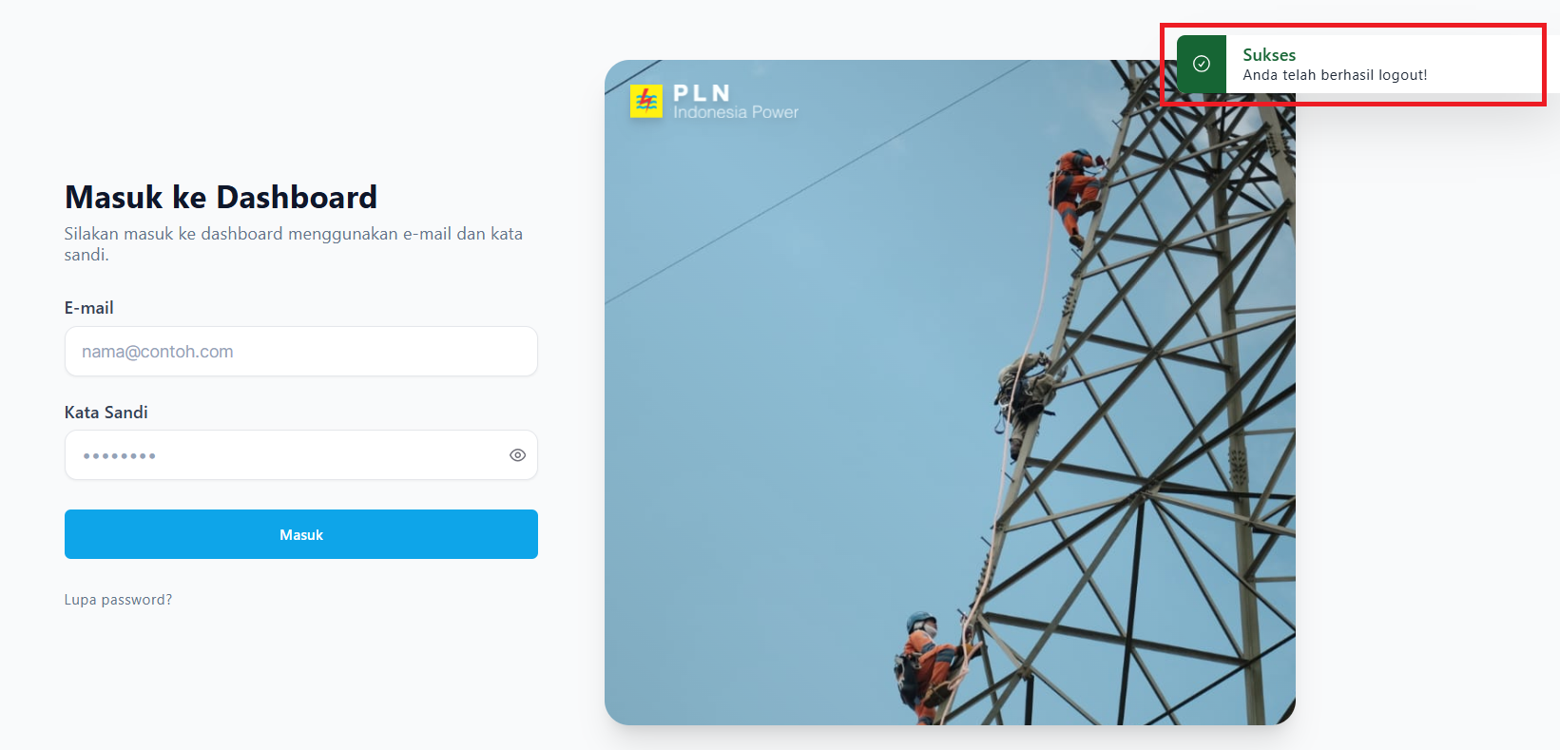Click the 'PLN' brand text on image
Viewport: 1560px width, 750px height.
702,93
